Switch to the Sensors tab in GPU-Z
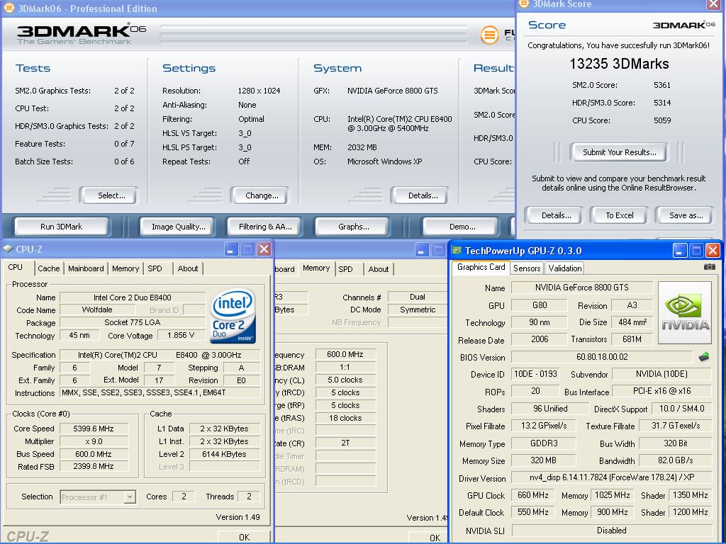The height and width of the screenshot is (544, 726). [x=527, y=268]
